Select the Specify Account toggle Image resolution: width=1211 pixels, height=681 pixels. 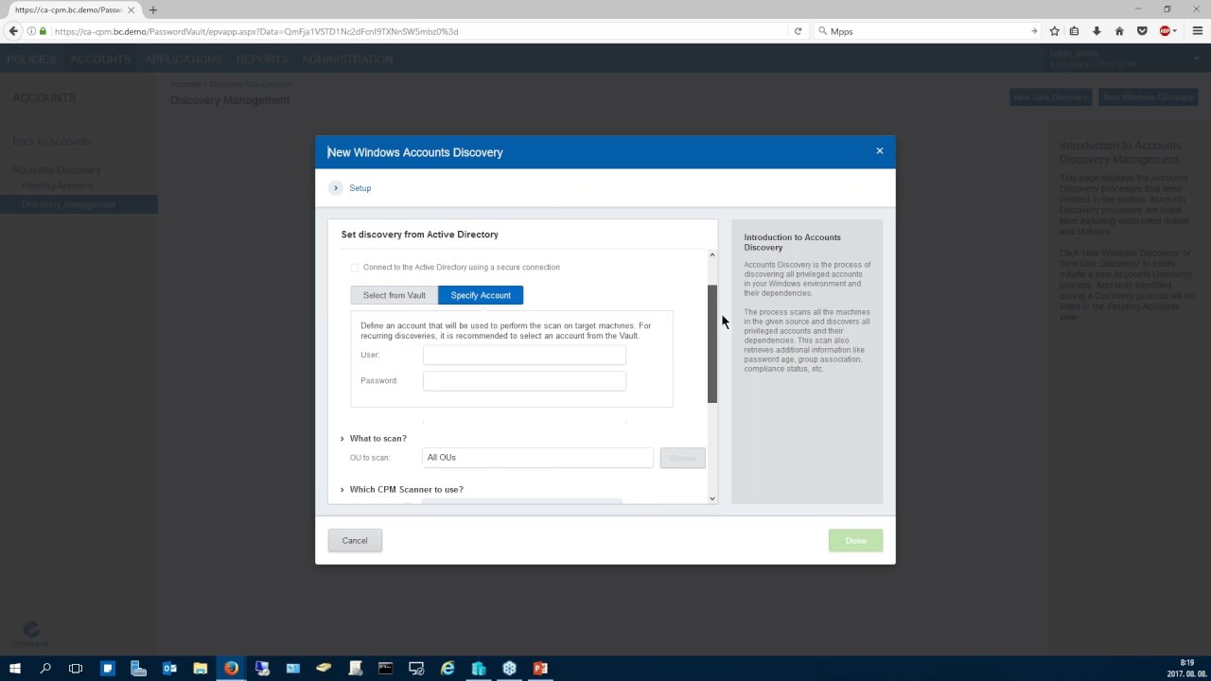coord(480,295)
